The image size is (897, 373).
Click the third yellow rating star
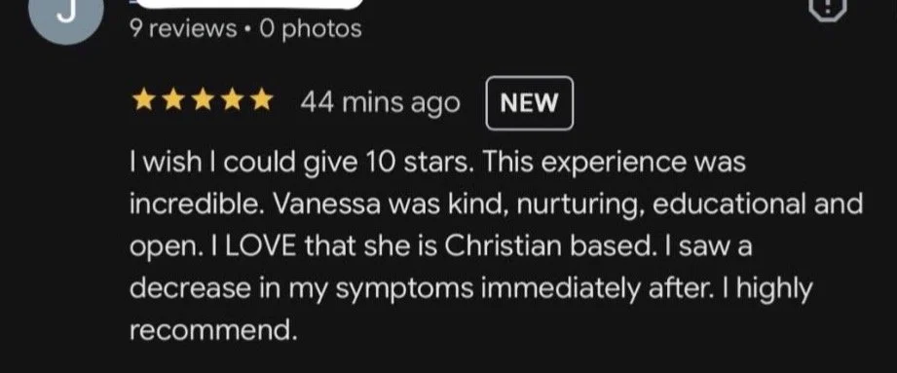coord(203,101)
